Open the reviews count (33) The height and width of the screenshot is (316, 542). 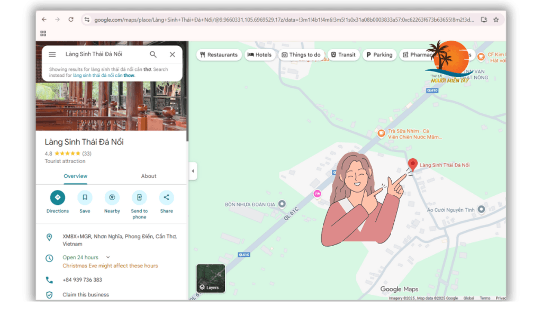[87, 154]
